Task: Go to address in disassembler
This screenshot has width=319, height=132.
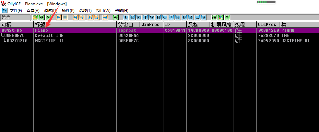Action: (x=115, y=17)
